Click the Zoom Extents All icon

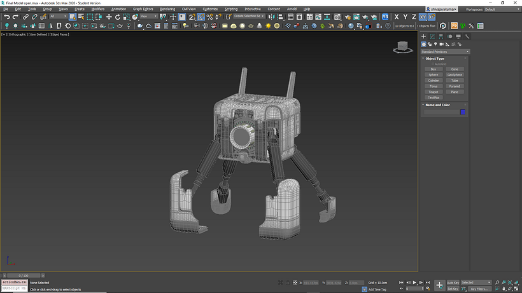coord(516,283)
